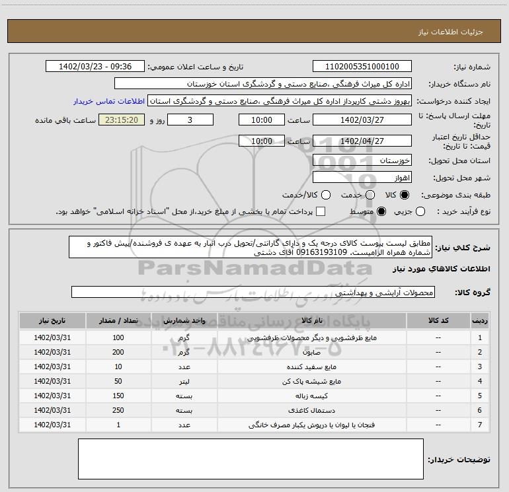
Task: Tick the اسناد خزانه اسلامی payment checkbox
Action: click(x=321, y=212)
